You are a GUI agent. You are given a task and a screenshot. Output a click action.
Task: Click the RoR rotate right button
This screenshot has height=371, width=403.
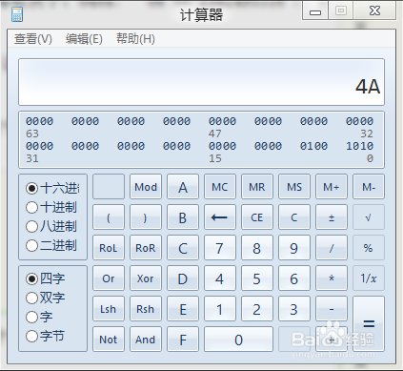pyautogui.click(x=146, y=248)
